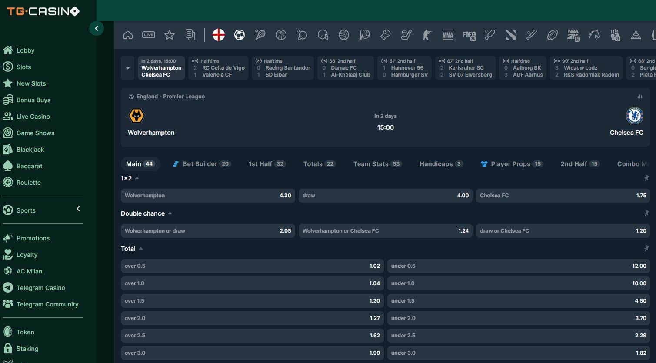Select the American football helmet icon

(x=323, y=35)
